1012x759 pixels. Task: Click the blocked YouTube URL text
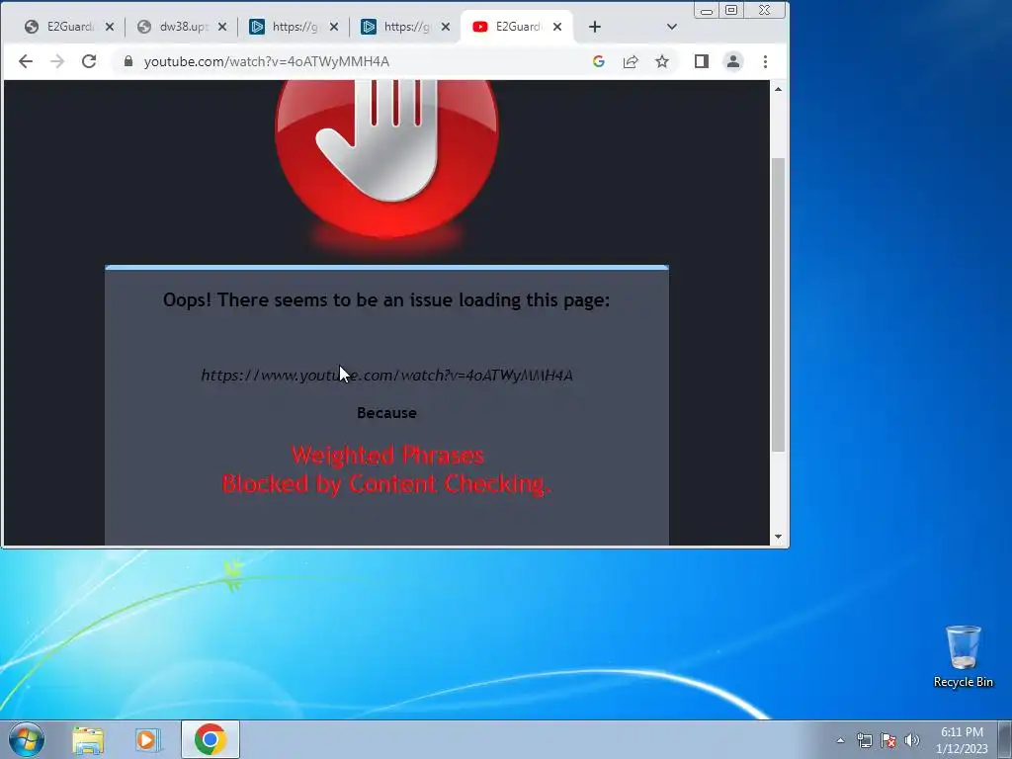pos(386,375)
